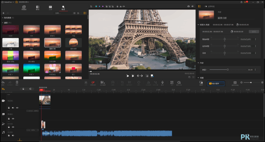Open the color palette tool
This screenshot has width=265, height=142.
coord(139,82)
